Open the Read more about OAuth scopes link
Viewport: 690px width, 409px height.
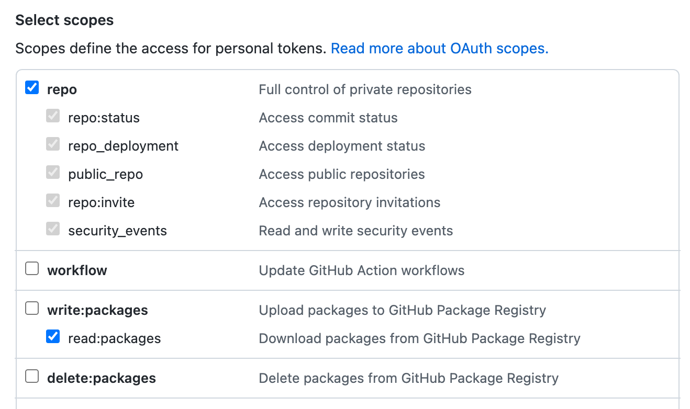click(x=439, y=48)
